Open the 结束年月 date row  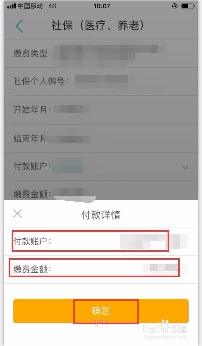(x=101, y=139)
